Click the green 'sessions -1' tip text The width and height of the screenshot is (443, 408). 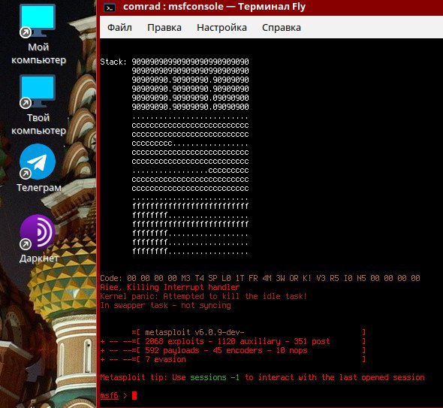tap(215, 377)
